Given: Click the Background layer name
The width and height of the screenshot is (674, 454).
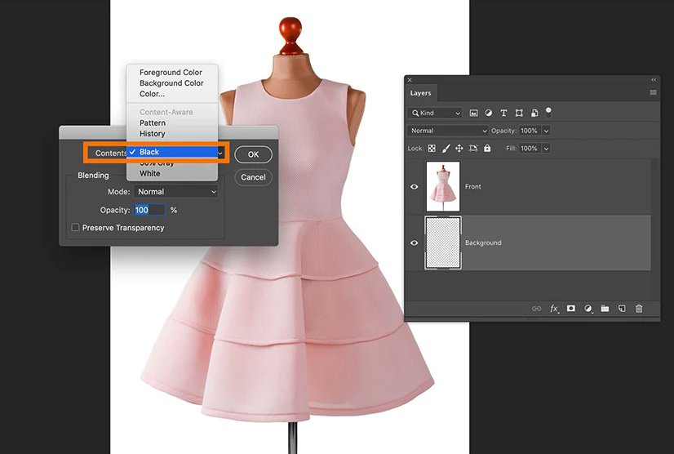Looking at the screenshot, I should click(x=483, y=243).
